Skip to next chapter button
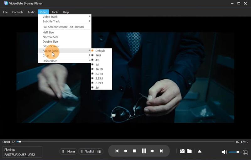The width and height of the screenshot is (251, 160). [161, 151]
